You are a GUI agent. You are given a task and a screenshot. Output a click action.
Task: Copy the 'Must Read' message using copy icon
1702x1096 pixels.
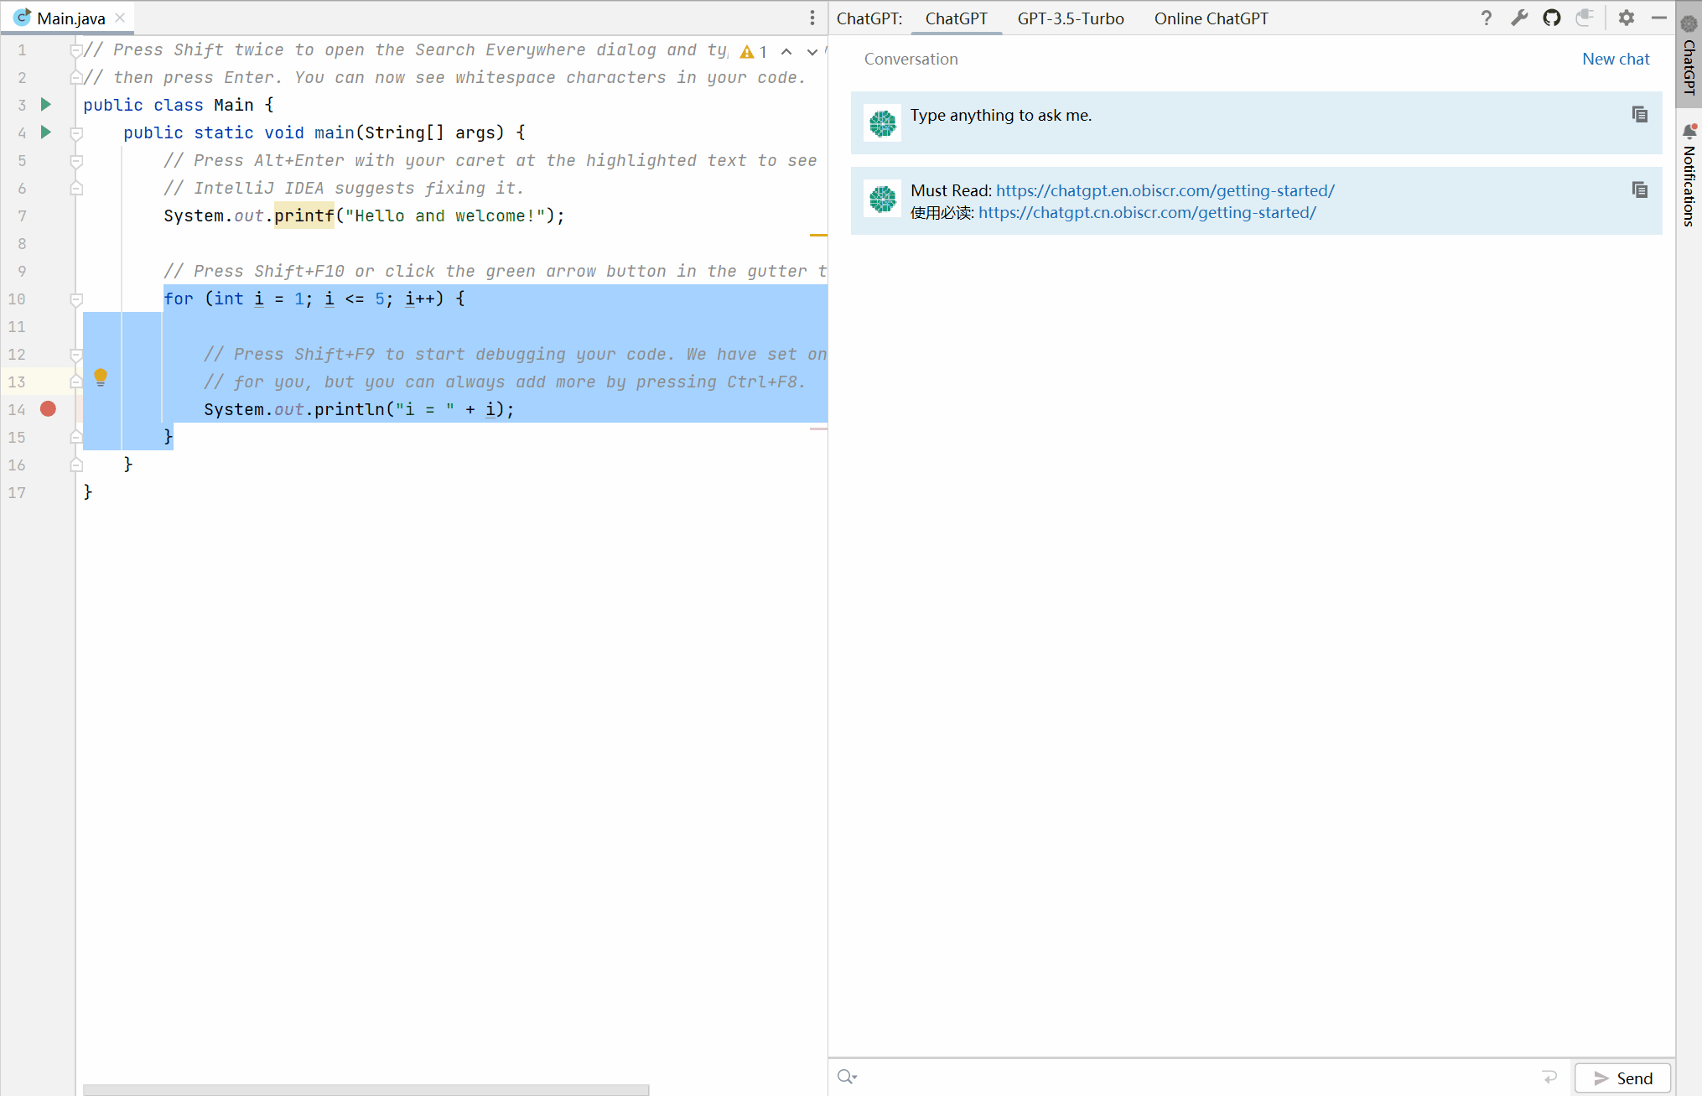[1640, 190]
